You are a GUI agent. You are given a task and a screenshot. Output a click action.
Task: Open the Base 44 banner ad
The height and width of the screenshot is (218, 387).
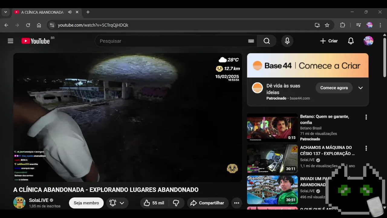(308, 65)
